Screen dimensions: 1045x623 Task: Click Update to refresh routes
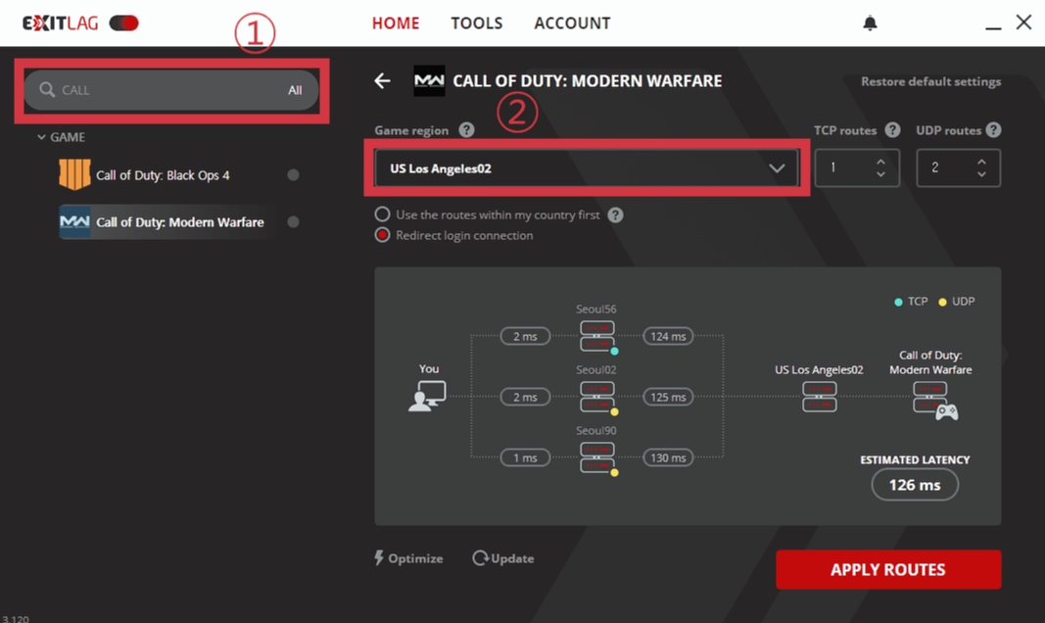coord(503,558)
